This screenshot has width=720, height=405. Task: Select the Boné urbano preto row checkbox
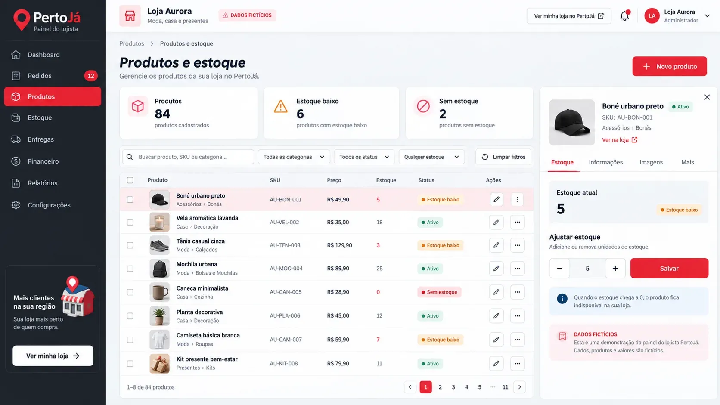point(130,200)
